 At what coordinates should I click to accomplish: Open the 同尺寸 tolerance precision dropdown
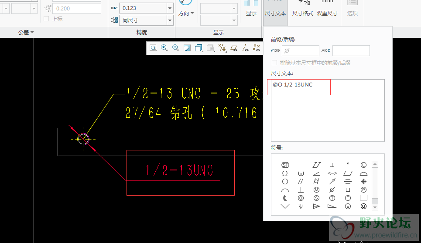pos(170,20)
